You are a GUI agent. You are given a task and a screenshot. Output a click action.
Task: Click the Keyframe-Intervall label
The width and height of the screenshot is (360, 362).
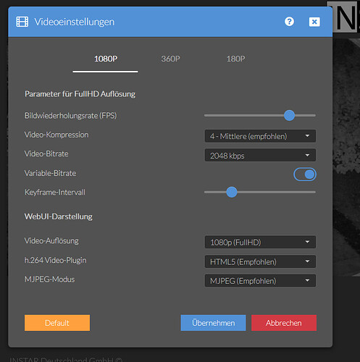[x=55, y=193]
